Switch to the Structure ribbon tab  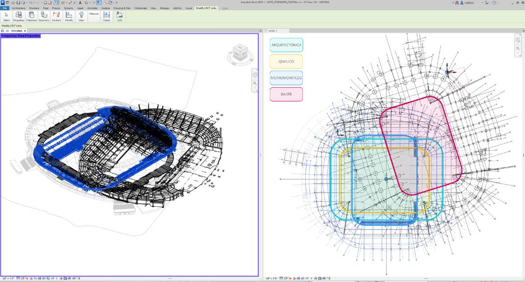[34, 8]
